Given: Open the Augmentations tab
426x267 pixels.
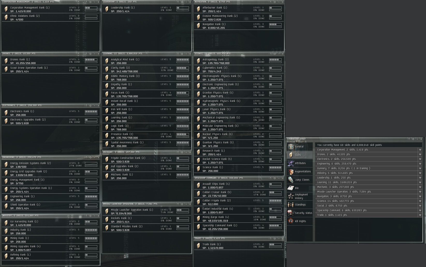Looking at the screenshot, I should click(x=300, y=172).
